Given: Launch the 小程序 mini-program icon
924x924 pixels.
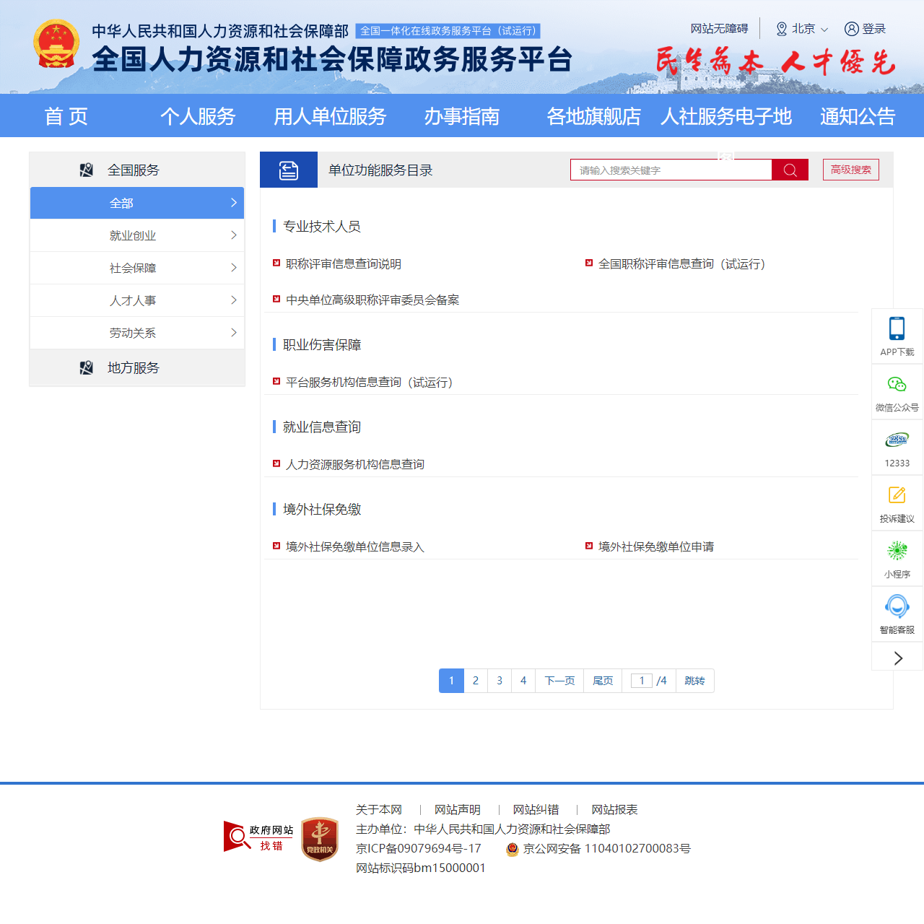Looking at the screenshot, I should [897, 551].
